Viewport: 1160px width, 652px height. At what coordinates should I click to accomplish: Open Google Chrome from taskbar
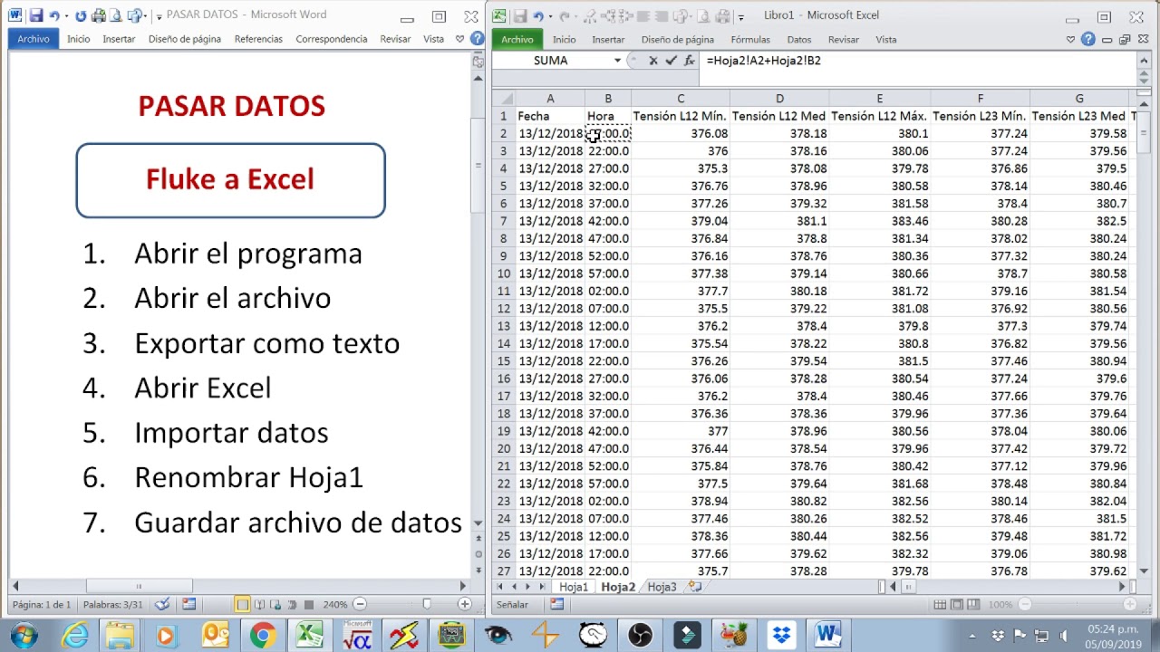263,636
